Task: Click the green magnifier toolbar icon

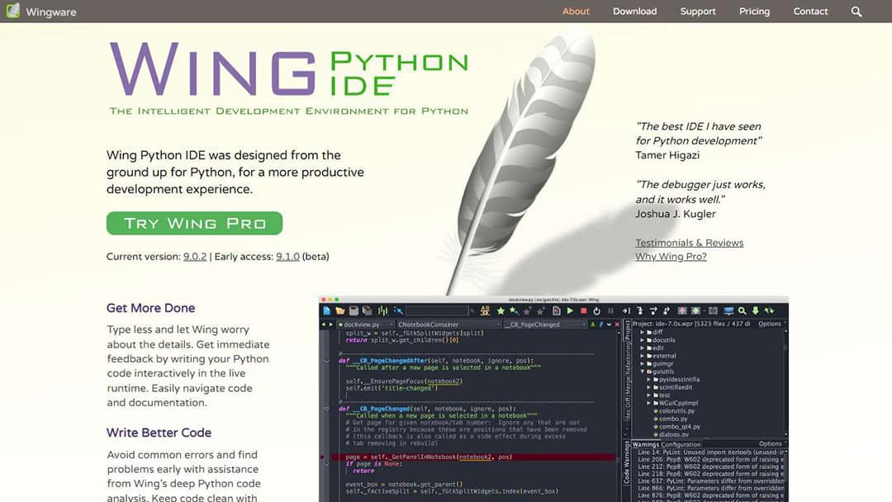Action: (742, 311)
